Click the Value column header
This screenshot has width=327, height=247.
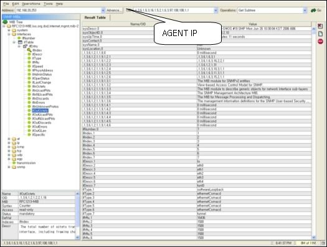click(253, 24)
